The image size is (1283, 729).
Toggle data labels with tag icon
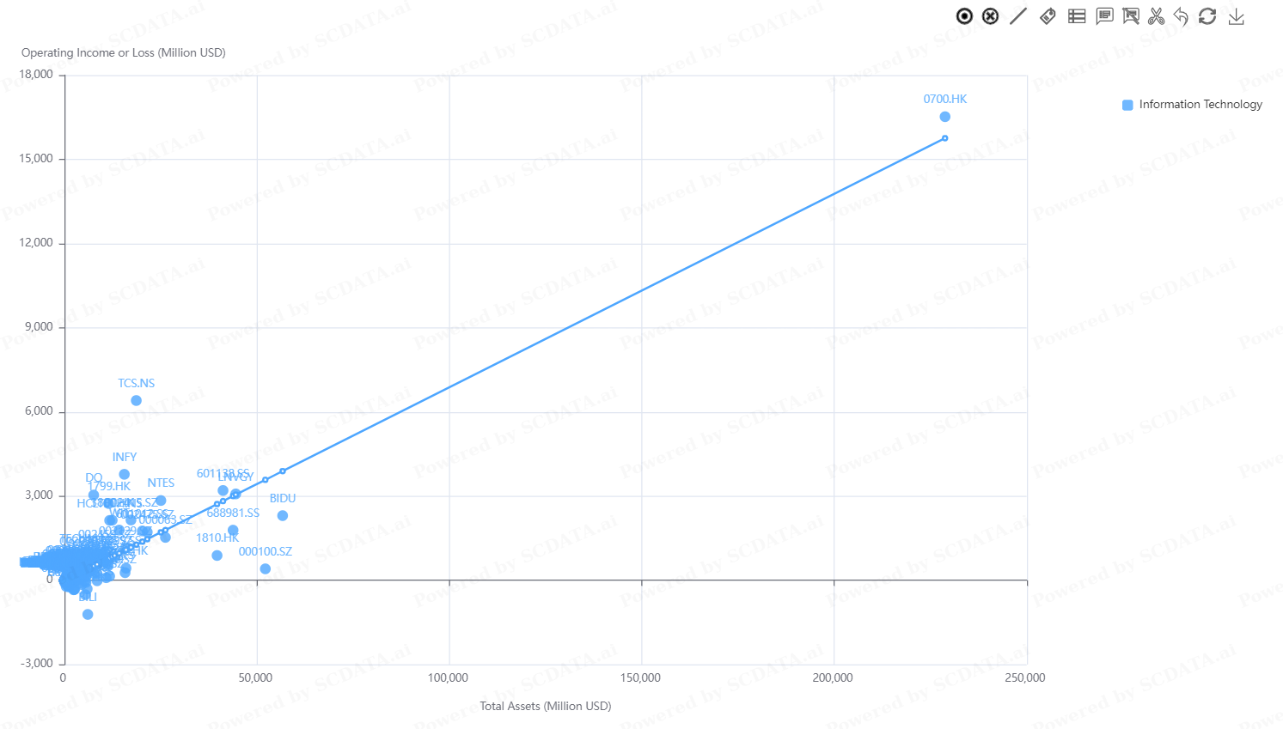1048,16
